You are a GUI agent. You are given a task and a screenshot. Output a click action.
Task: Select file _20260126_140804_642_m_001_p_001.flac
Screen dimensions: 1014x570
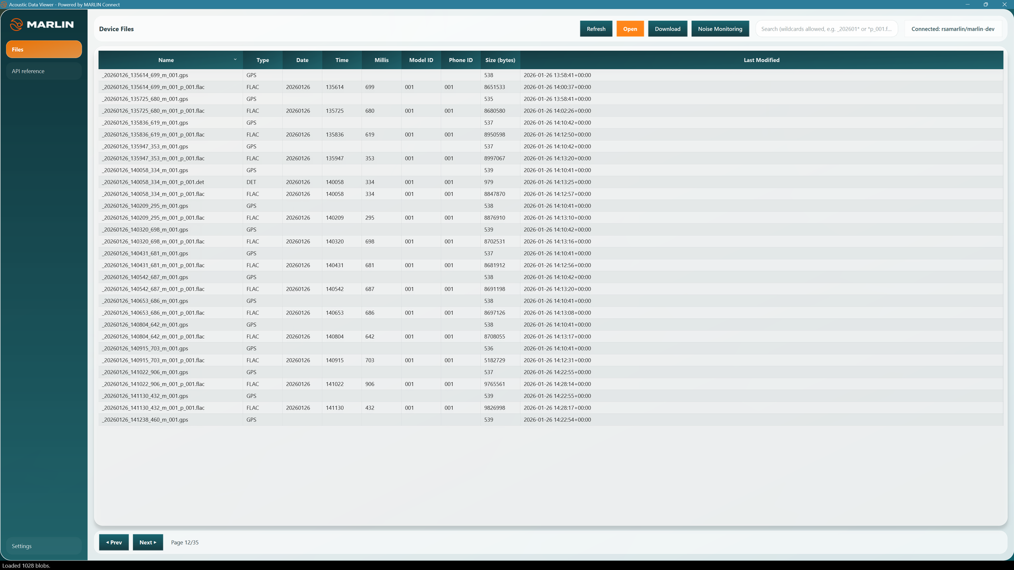click(x=153, y=337)
